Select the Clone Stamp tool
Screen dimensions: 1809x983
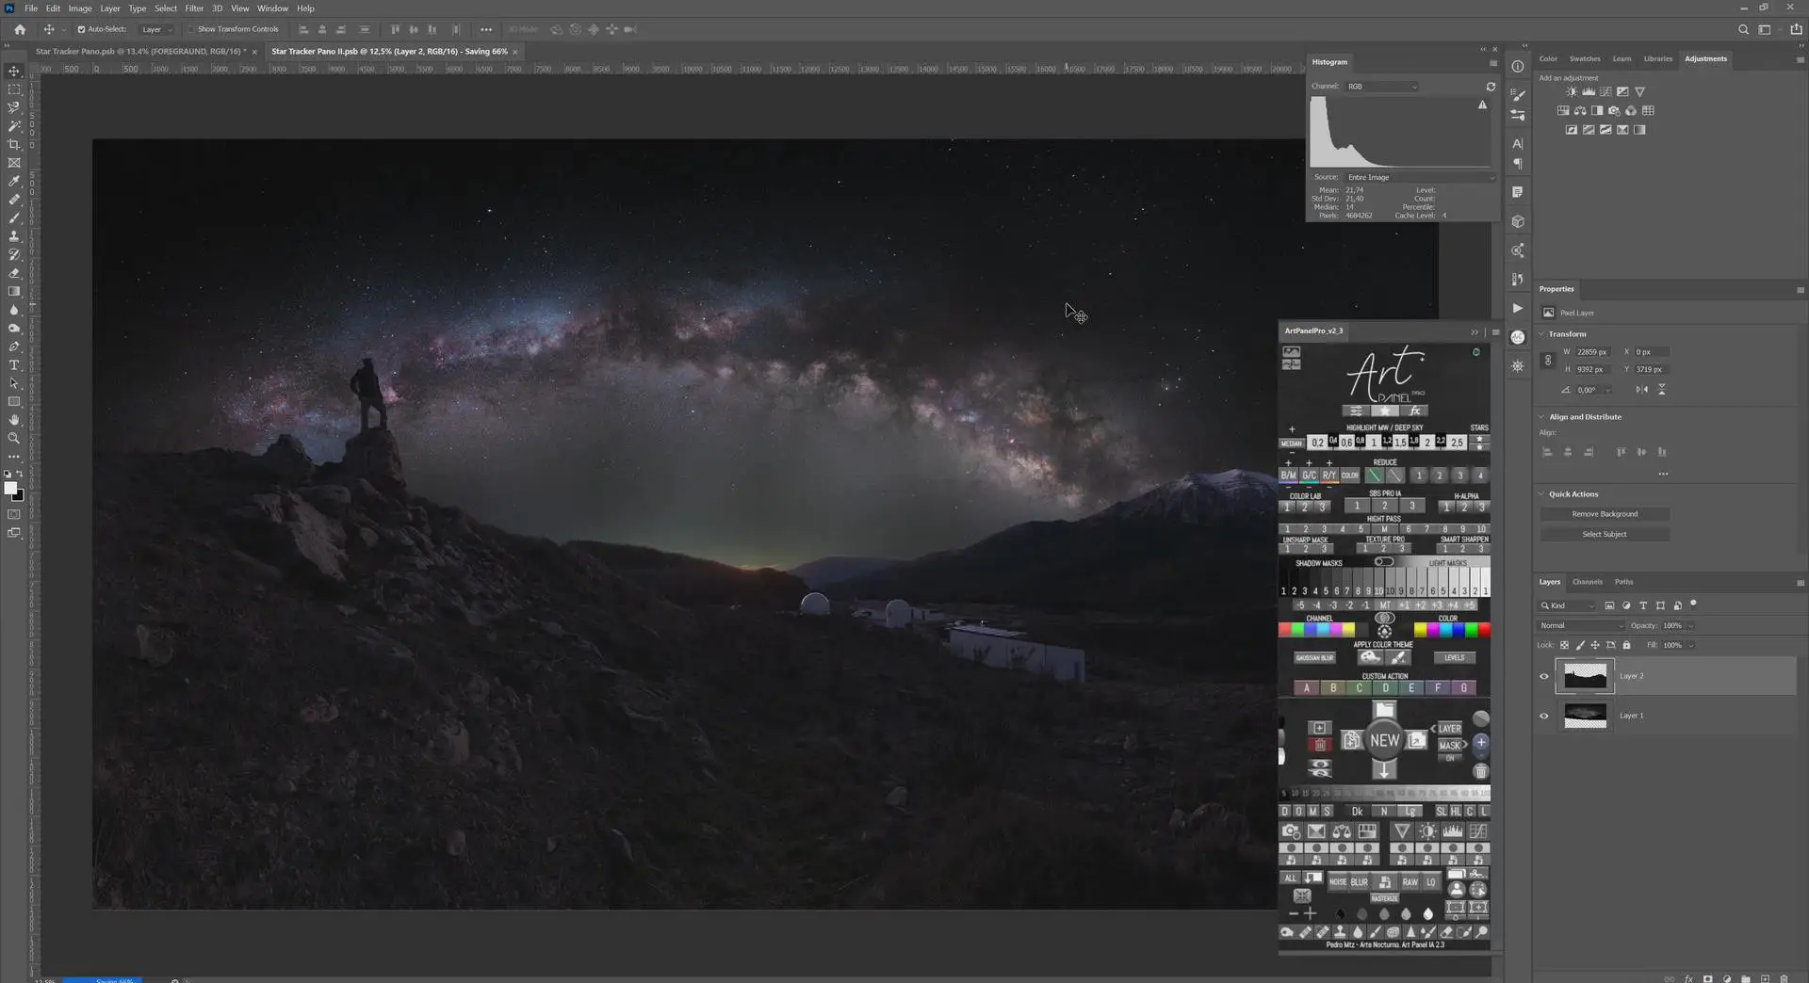(x=14, y=236)
